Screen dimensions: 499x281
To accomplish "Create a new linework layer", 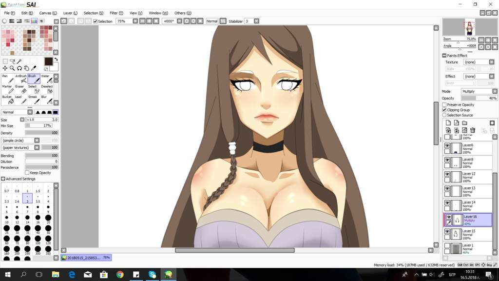I will pos(456,123).
